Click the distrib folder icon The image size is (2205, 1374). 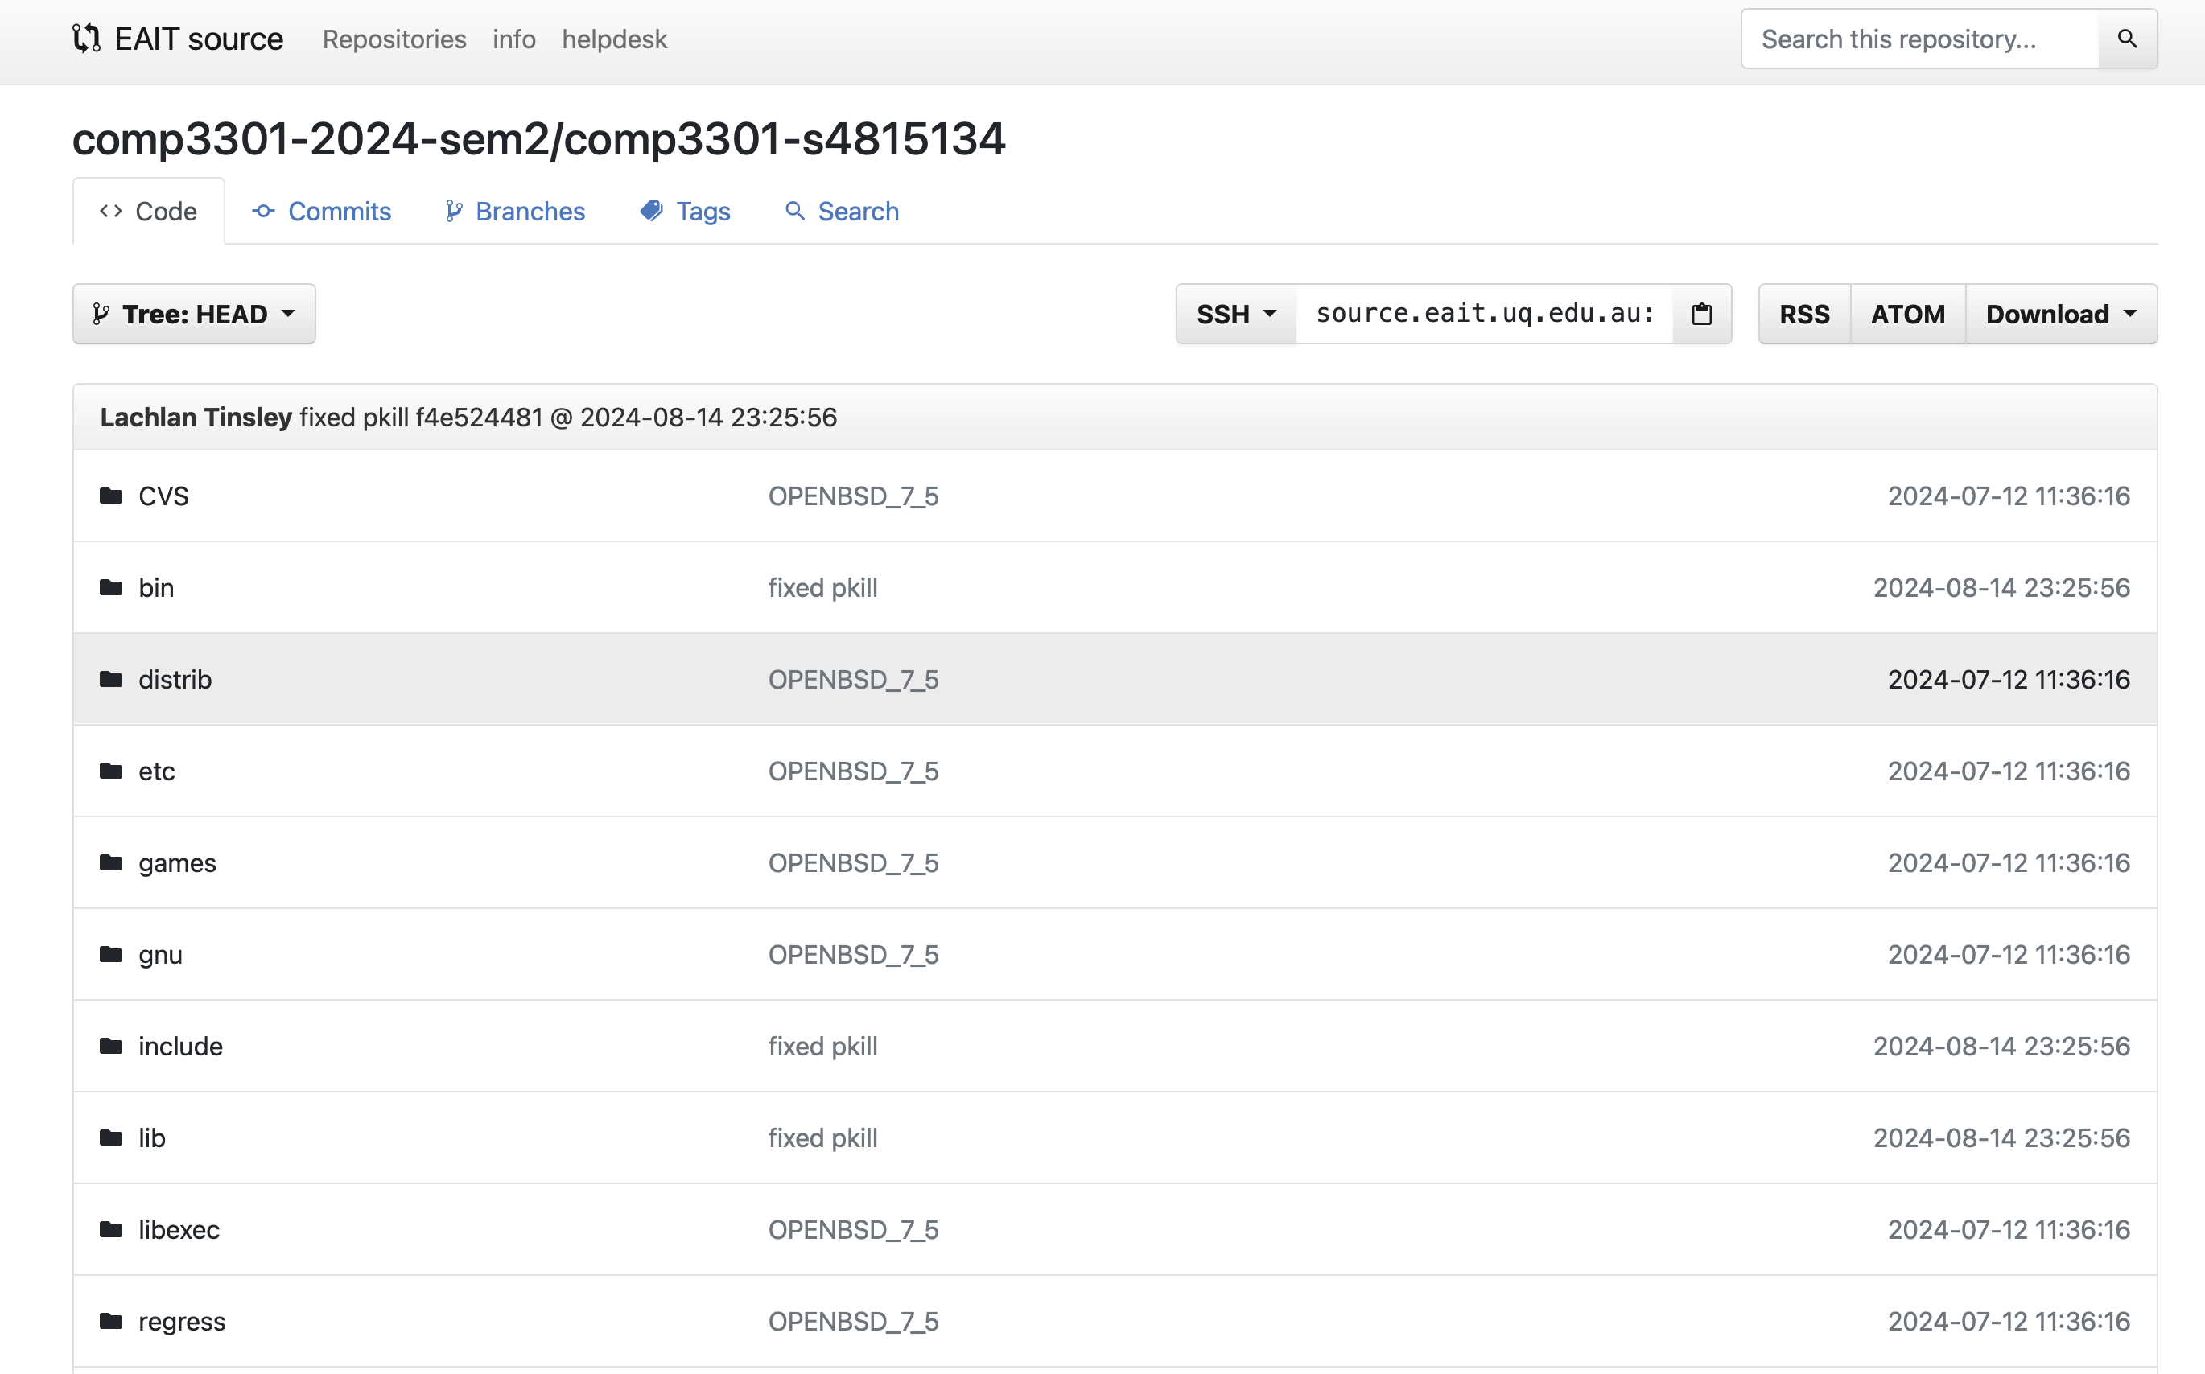pyautogui.click(x=111, y=679)
